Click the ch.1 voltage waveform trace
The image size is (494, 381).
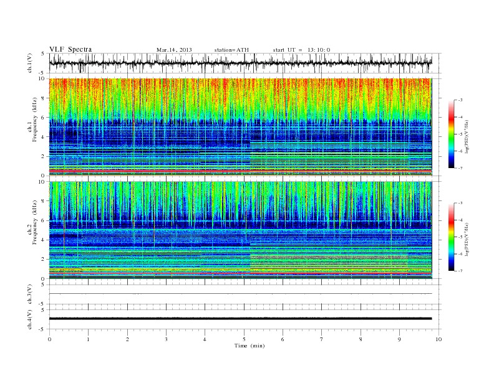point(240,63)
